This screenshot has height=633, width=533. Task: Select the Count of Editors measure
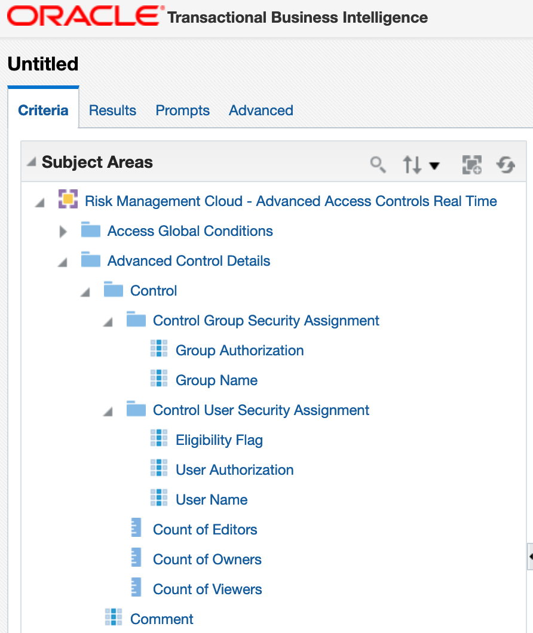click(205, 530)
